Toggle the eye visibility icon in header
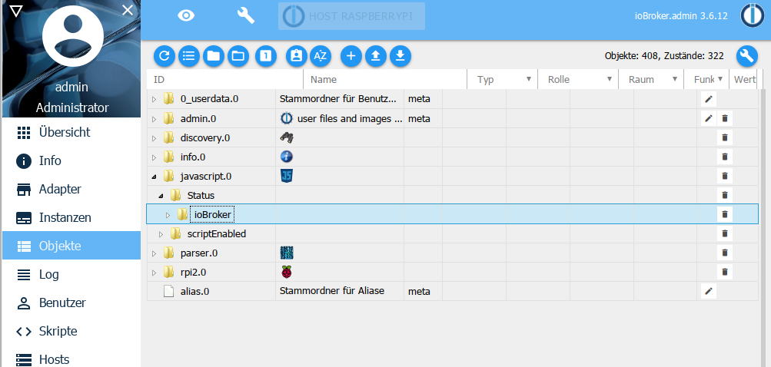The width and height of the screenshot is (771, 367). pos(186,15)
